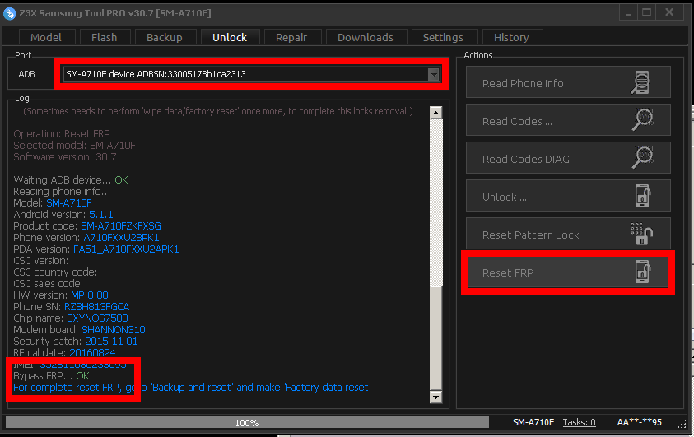694x437 pixels.
Task: Click the log scrollbar up arrow
Action: click(436, 113)
